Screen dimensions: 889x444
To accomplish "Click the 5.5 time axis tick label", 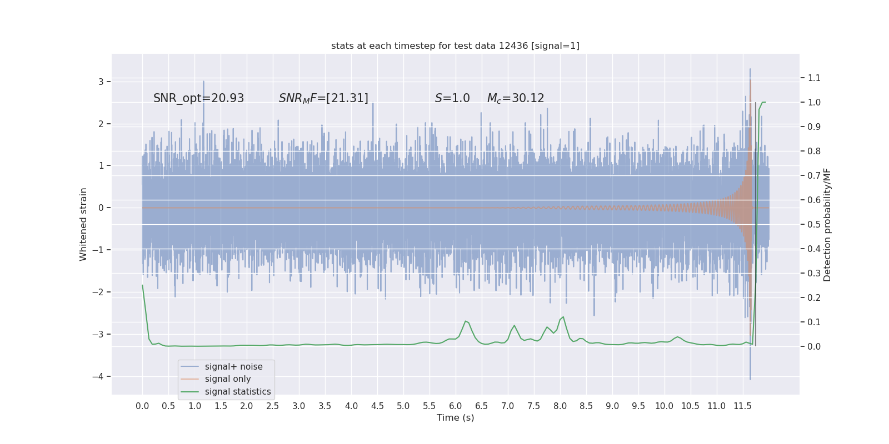I will pyautogui.click(x=429, y=406).
